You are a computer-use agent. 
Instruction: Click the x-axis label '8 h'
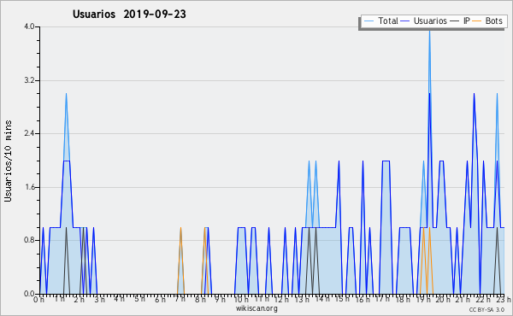click(201, 300)
